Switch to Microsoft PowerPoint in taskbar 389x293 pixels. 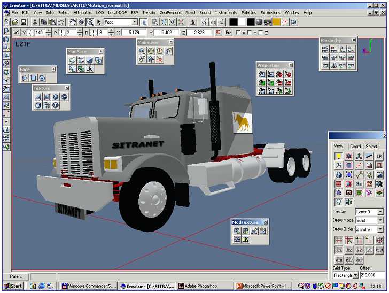(x=264, y=286)
